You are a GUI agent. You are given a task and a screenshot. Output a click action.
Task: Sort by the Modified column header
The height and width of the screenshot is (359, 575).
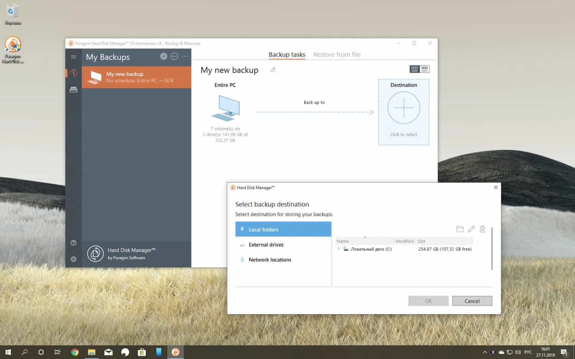(405, 241)
